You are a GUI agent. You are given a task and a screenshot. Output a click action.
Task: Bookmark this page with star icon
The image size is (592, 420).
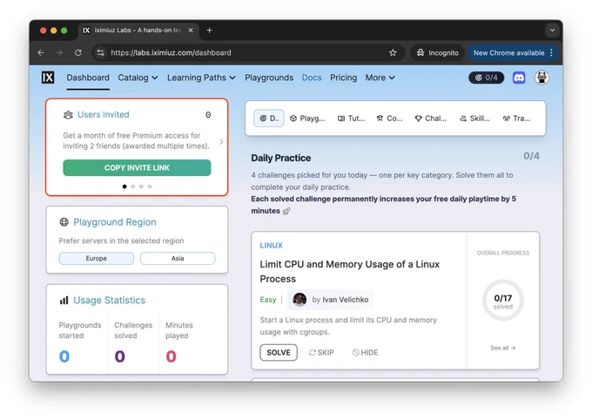393,52
